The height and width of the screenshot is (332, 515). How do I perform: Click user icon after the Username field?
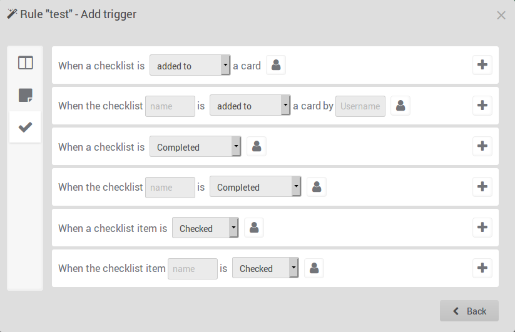(400, 106)
